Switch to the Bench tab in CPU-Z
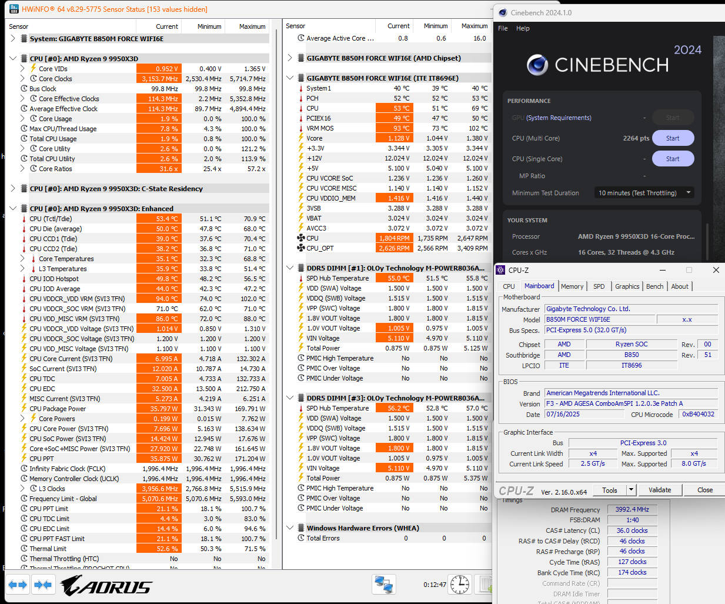This screenshot has width=725, height=604. pos(654,286)
